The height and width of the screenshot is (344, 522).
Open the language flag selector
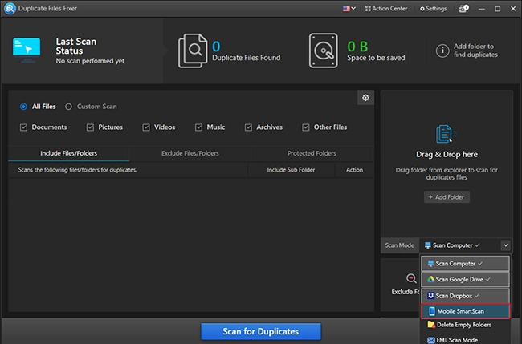click(349, 9)
